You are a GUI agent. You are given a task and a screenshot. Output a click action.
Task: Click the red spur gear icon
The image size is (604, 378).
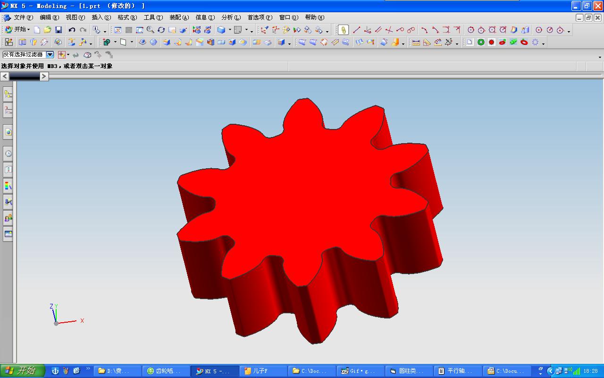tap(492, 42)
